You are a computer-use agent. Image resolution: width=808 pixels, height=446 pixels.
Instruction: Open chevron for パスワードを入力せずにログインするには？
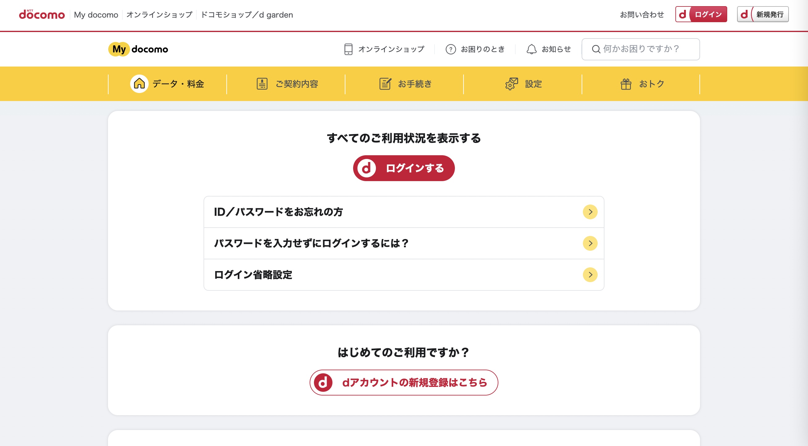pyautogui.click(x=590, y=243)
